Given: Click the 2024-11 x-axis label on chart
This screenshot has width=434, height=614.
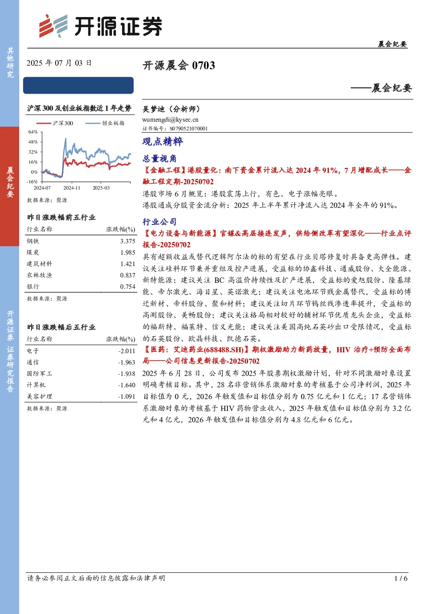Looking at the screenshot, I should click(72, 188).
